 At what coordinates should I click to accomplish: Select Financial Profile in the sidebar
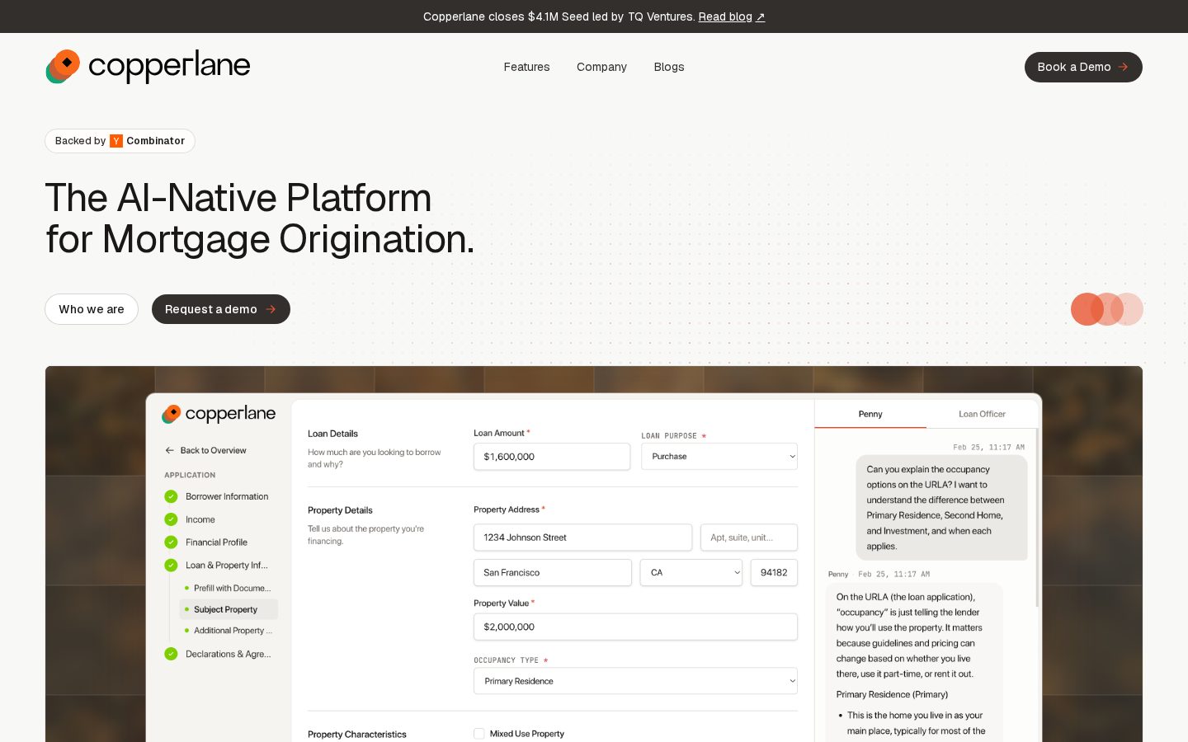216,542
